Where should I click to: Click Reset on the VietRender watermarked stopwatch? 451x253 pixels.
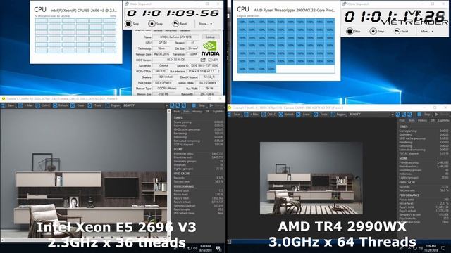point(401,31)
